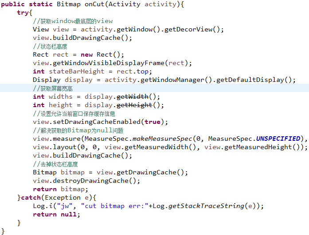Click the stateBarHeight variable
Screen dimensions: 309x235
coord(76,71)
